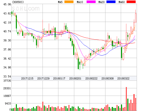
Task: Select the MA5 legend label
Action: pos(60,2)
